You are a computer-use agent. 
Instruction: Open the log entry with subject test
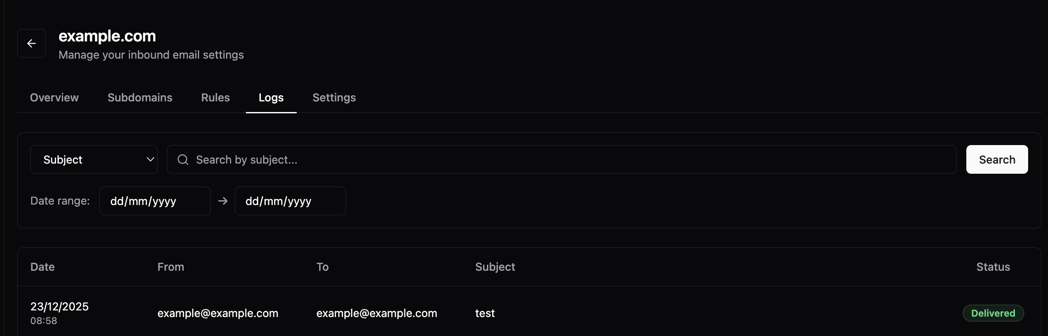pos(485,313)
